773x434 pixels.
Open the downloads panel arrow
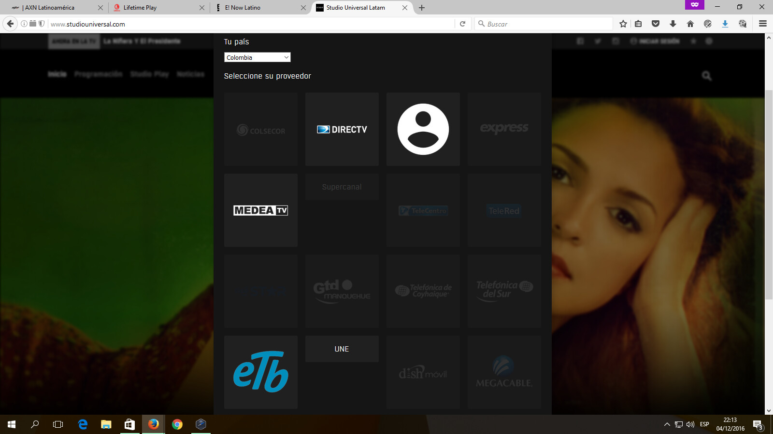pyautogui.click(x=673, y=24)
